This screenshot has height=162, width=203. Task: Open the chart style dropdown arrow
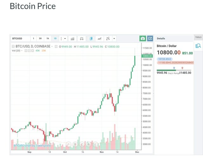tap(114, 38)
